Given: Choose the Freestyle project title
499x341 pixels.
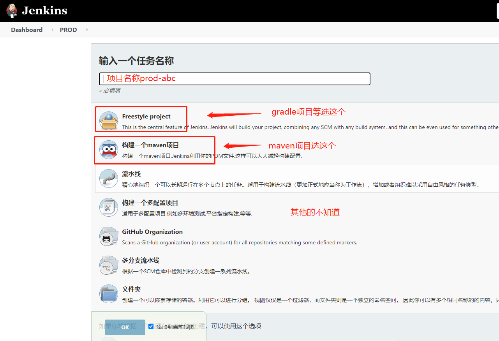Looking at the screenshot, I should pos(146,116).
